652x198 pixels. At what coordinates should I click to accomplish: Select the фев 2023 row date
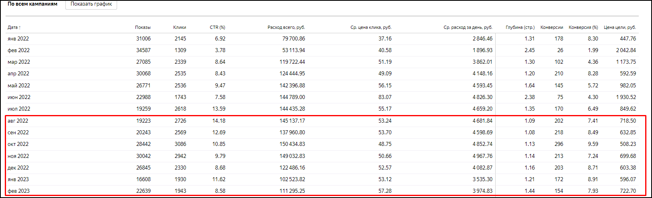pyautogui.click(x=18, y=191)
